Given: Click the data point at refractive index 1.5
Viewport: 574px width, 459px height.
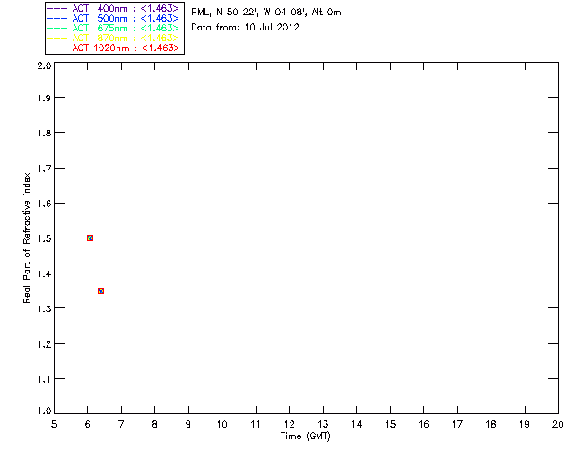Looking at the screenshot, I should (90, 238).
